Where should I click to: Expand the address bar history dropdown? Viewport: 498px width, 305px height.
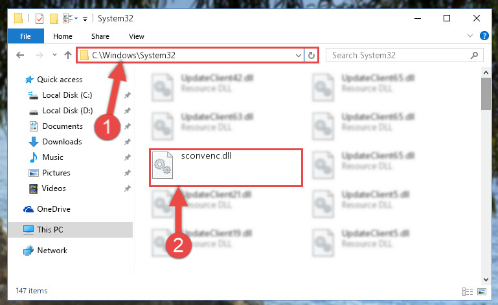[299, 55]
